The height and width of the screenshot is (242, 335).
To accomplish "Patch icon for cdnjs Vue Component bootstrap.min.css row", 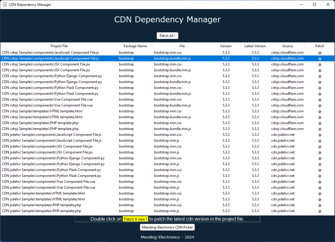I will (319, 100).
